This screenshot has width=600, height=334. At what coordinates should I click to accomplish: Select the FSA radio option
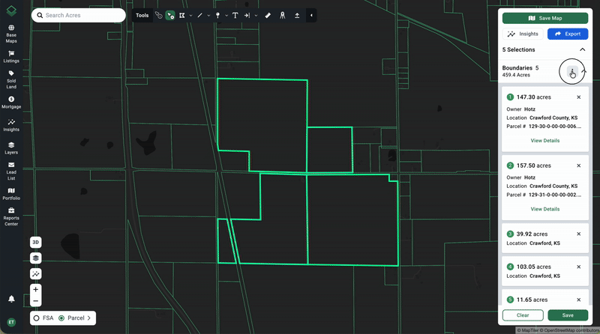pos(36,318)
